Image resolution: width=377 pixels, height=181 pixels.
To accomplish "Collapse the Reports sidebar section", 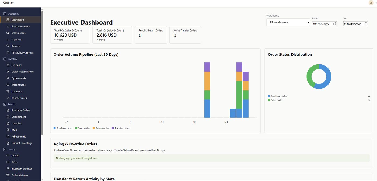I will point(4,104).
